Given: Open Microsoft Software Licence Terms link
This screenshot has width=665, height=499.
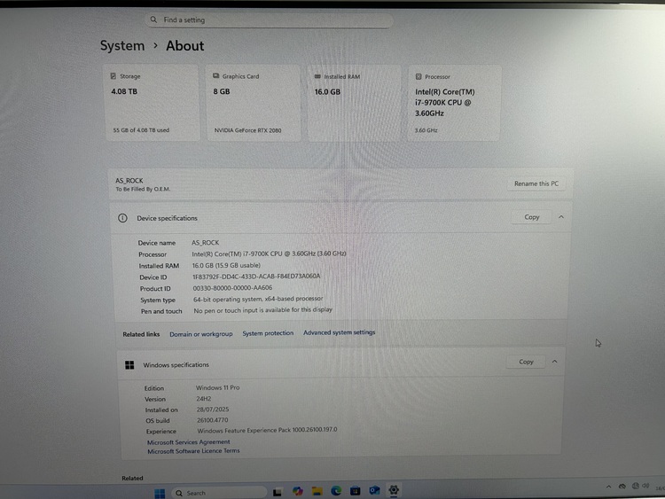Looking at the screenshot, I should click(193, 451).
